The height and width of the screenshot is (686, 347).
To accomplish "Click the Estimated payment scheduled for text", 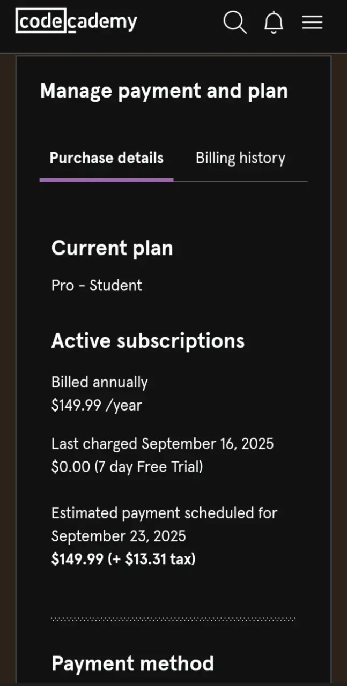I will tap(164, 513).
